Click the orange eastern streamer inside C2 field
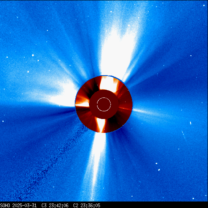The image size is (208, 208). (x=82, y=103)
